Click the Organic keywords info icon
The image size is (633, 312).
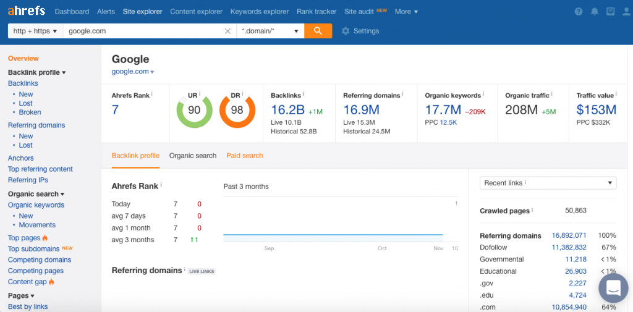point(483,95)
